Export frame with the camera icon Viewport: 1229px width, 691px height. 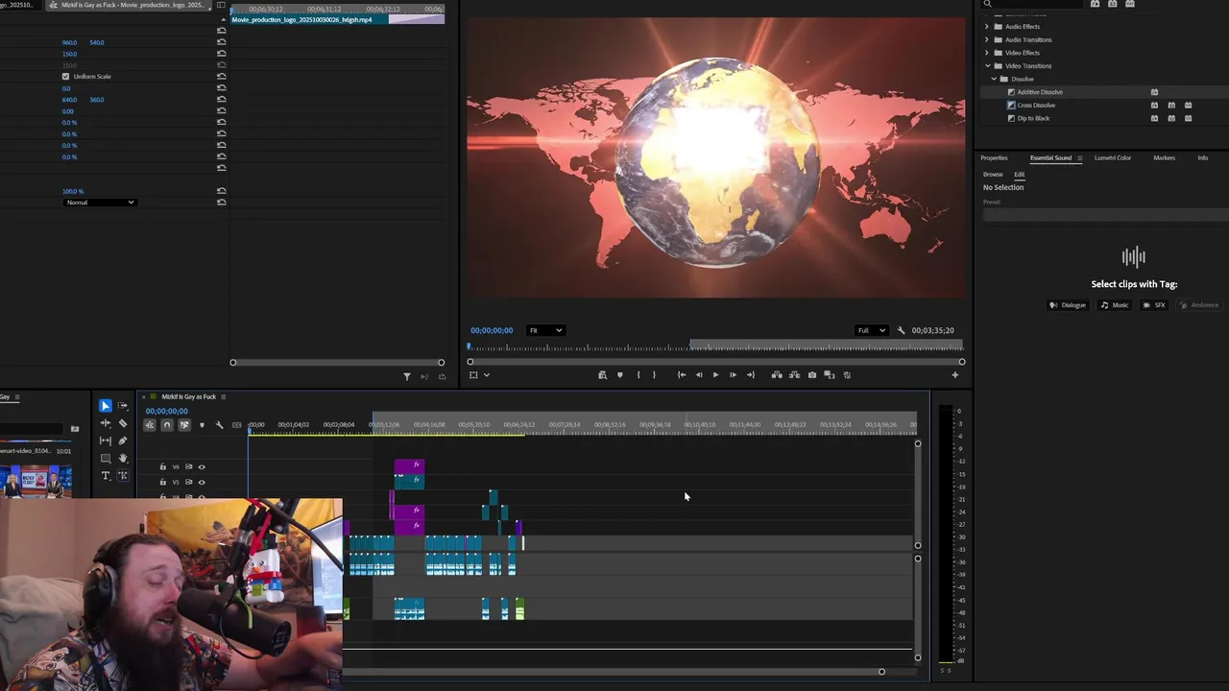[x=812, y=375]
